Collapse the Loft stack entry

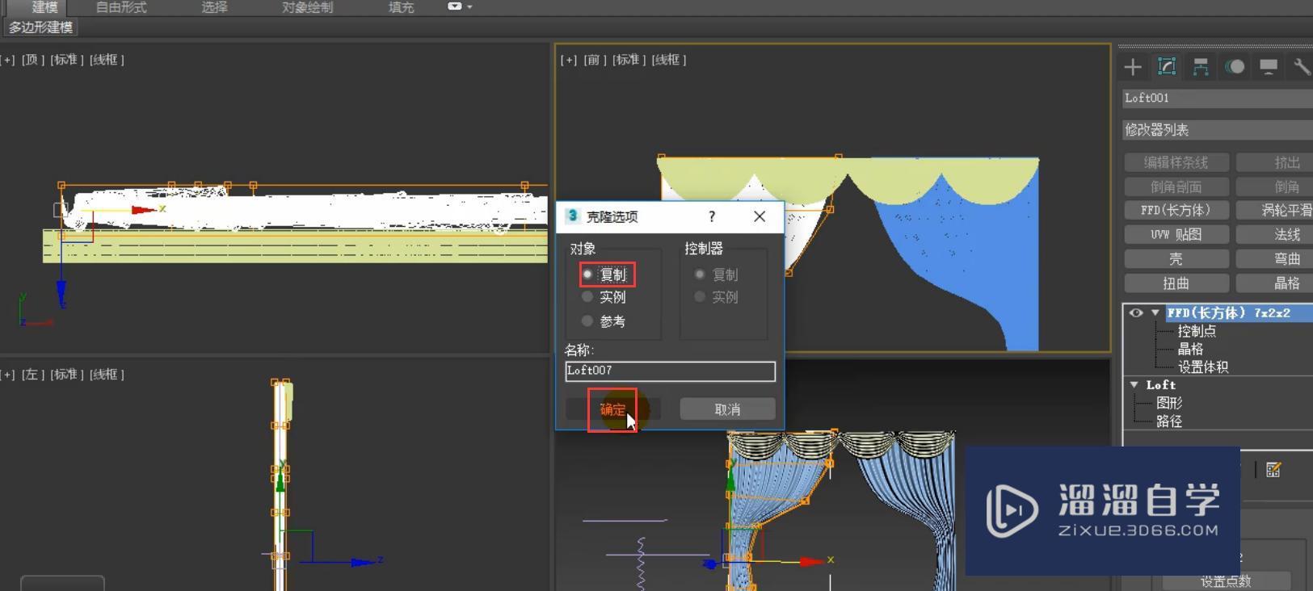(x=1134, y=385)
